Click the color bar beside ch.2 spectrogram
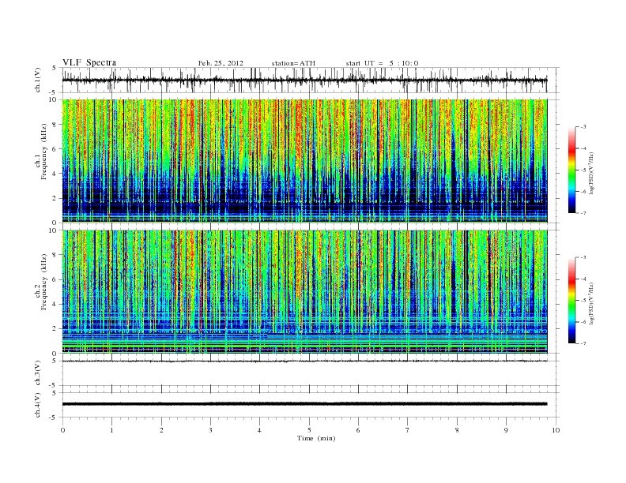626x483 pixels. (x=571, y=300)
